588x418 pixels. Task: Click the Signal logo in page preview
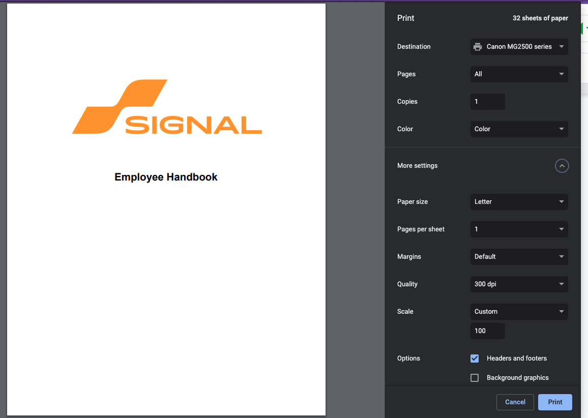click(167, 106)
